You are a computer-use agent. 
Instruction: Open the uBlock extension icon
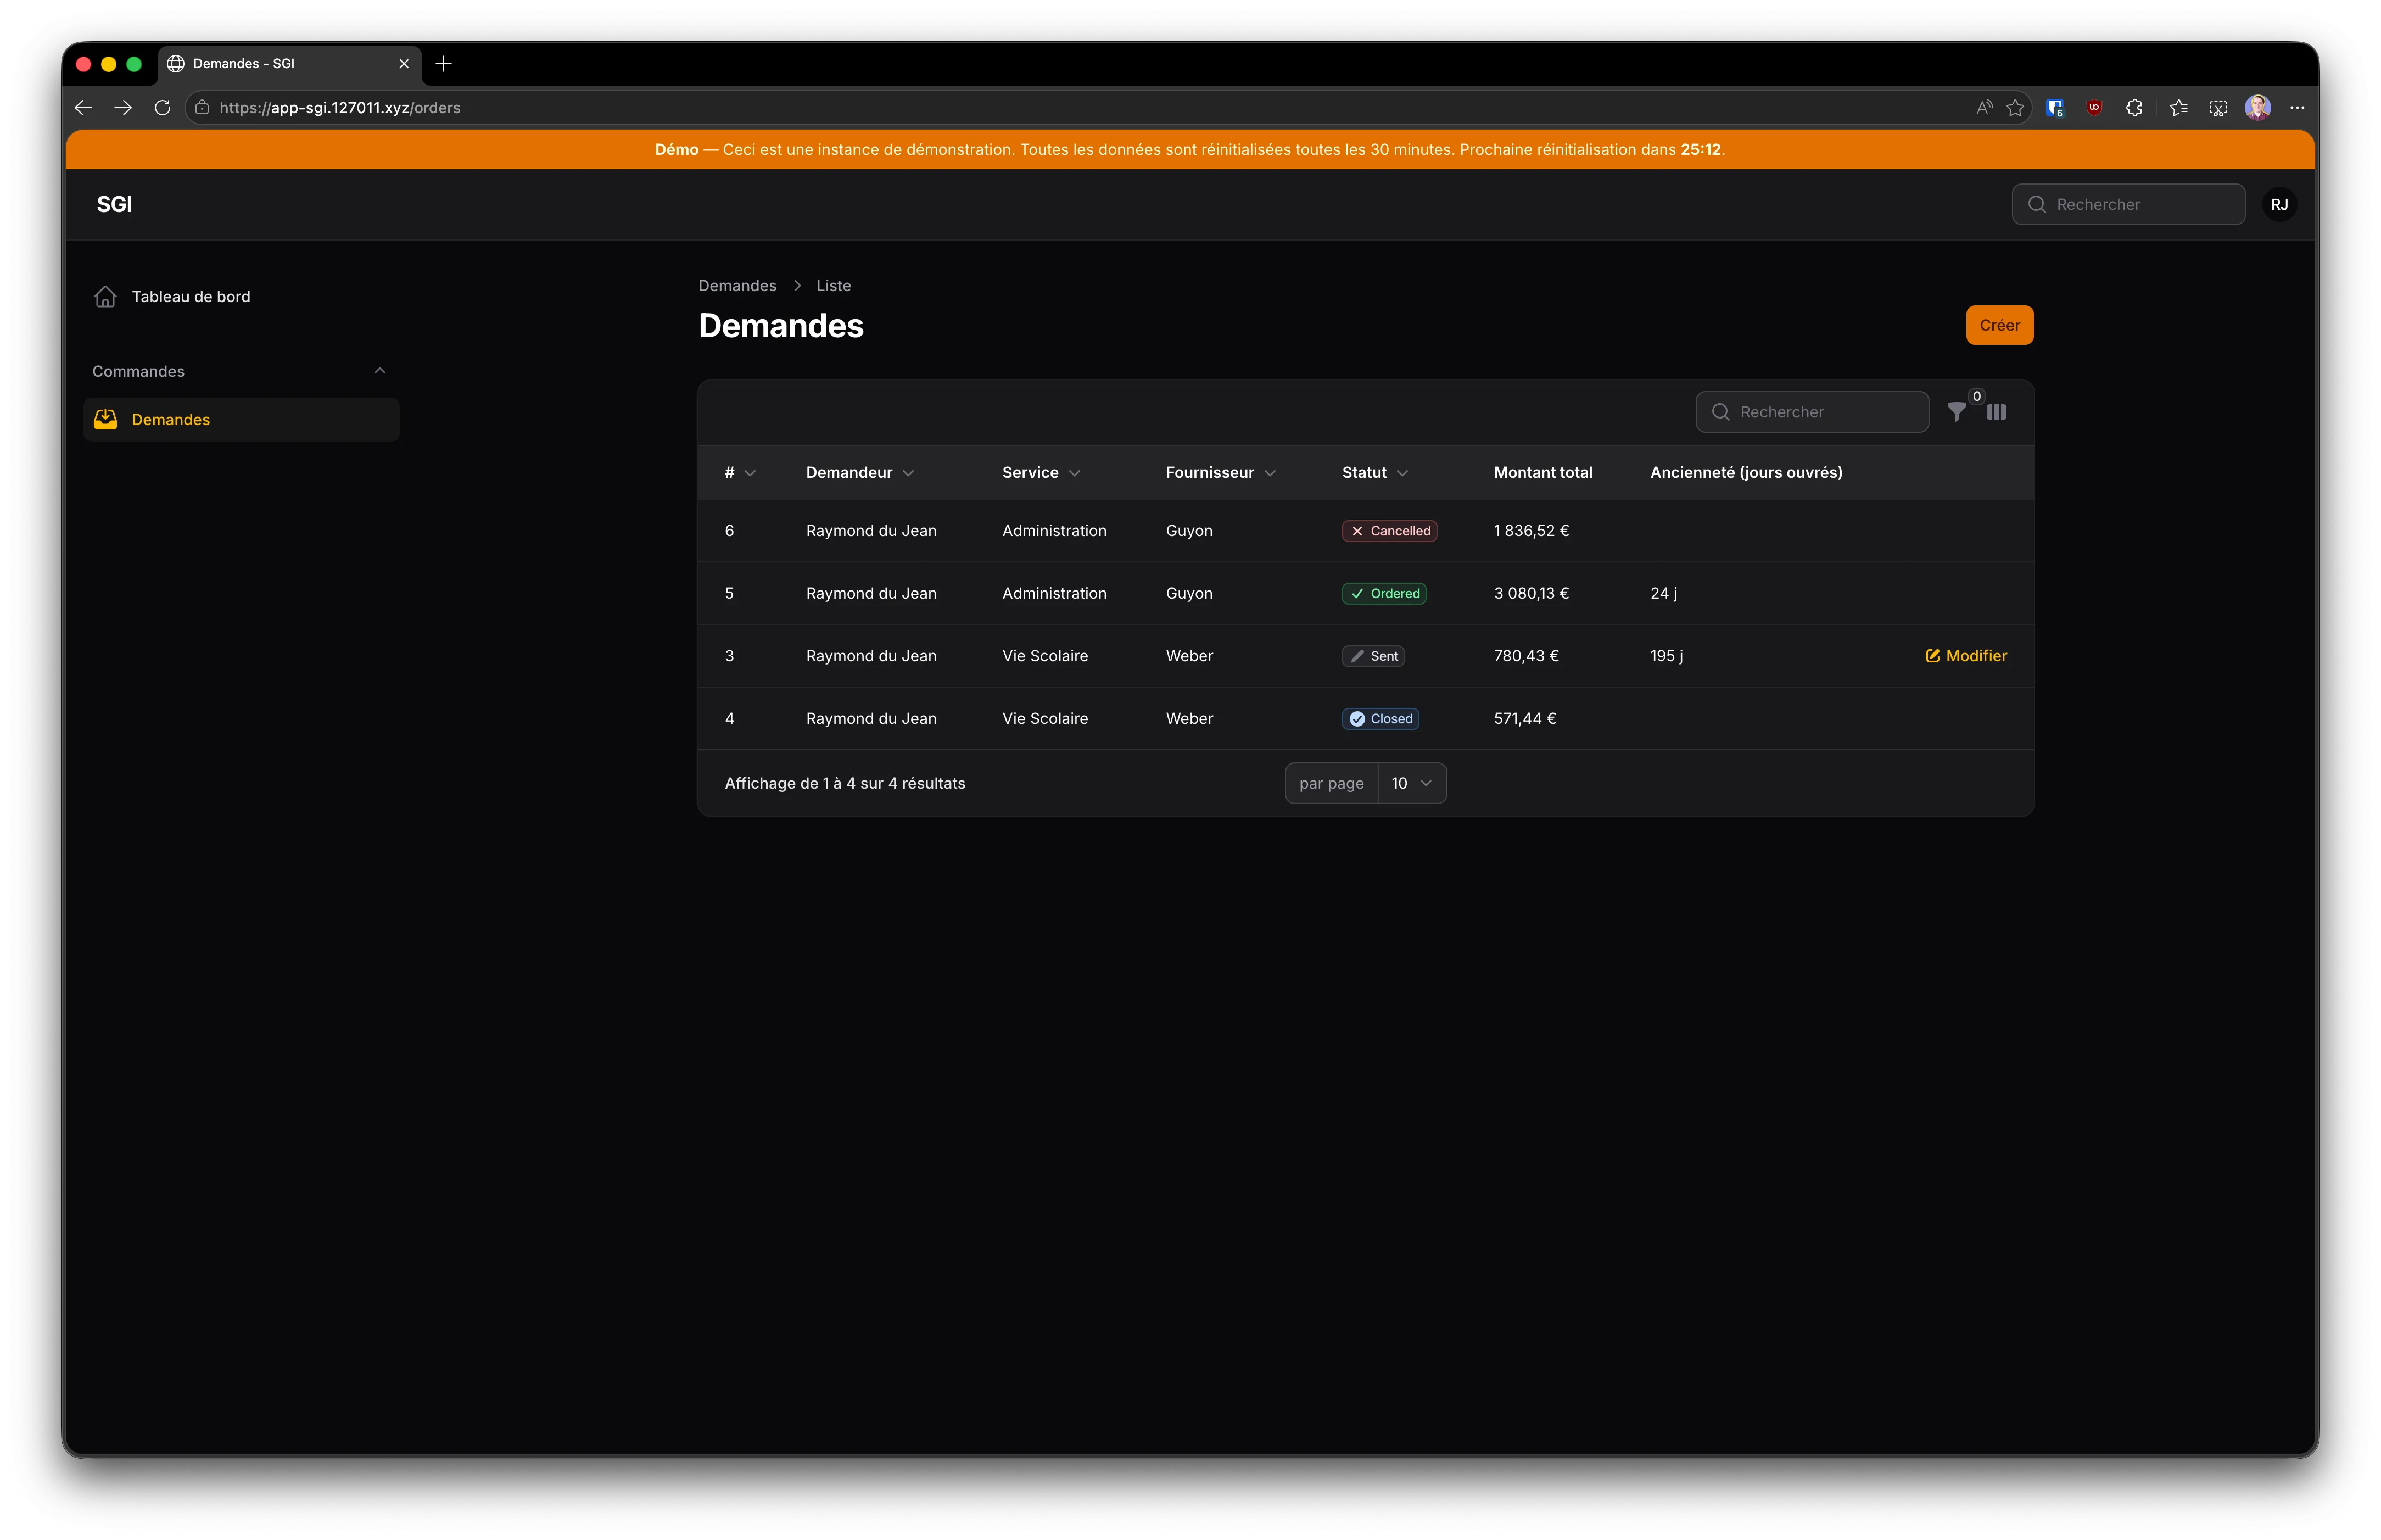[2094, 108]
